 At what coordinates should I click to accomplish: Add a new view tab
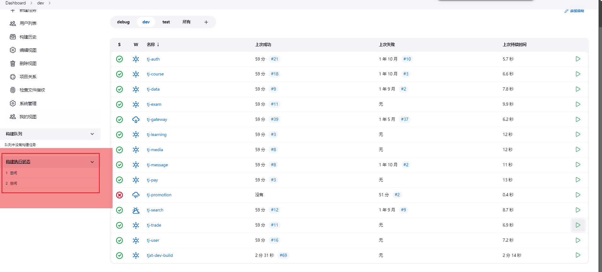[206, 22]
